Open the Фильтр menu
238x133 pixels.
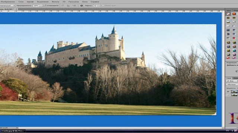pos(55,1)
